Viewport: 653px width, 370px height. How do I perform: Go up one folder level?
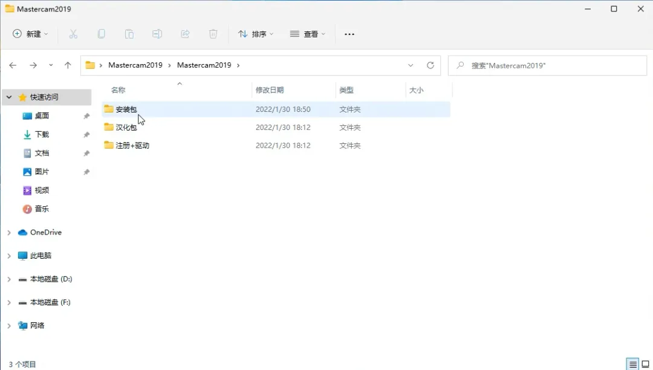[68, 65]
